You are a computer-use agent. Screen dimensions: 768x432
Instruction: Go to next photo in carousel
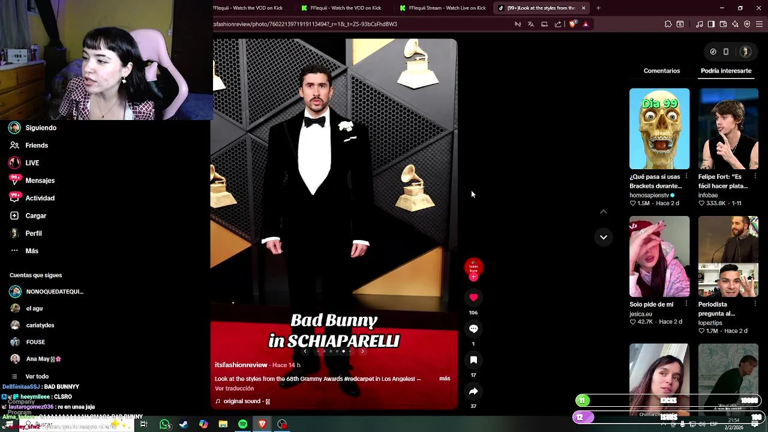coord(362,351)
